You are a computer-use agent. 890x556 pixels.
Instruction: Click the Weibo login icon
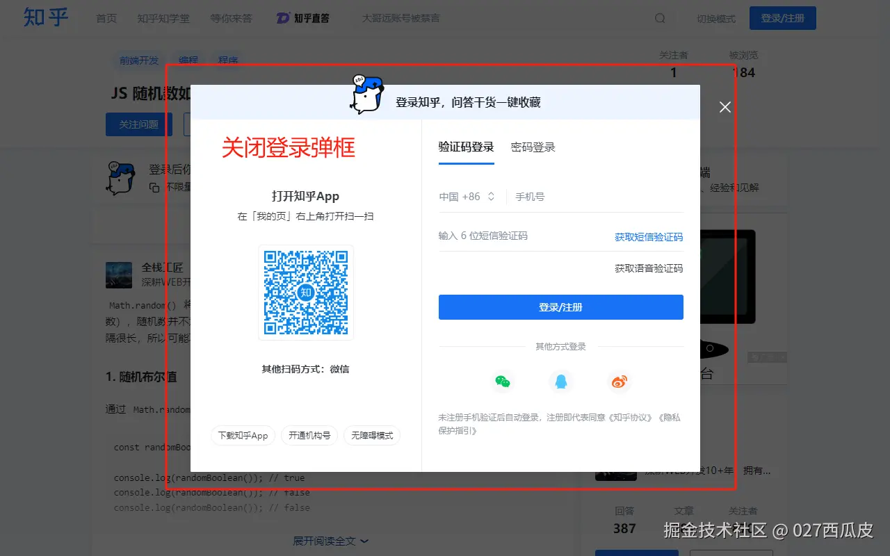tap(619, 381)
